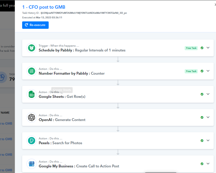
Task: Click the OpenAI logo icon
Action: point(32,117)
